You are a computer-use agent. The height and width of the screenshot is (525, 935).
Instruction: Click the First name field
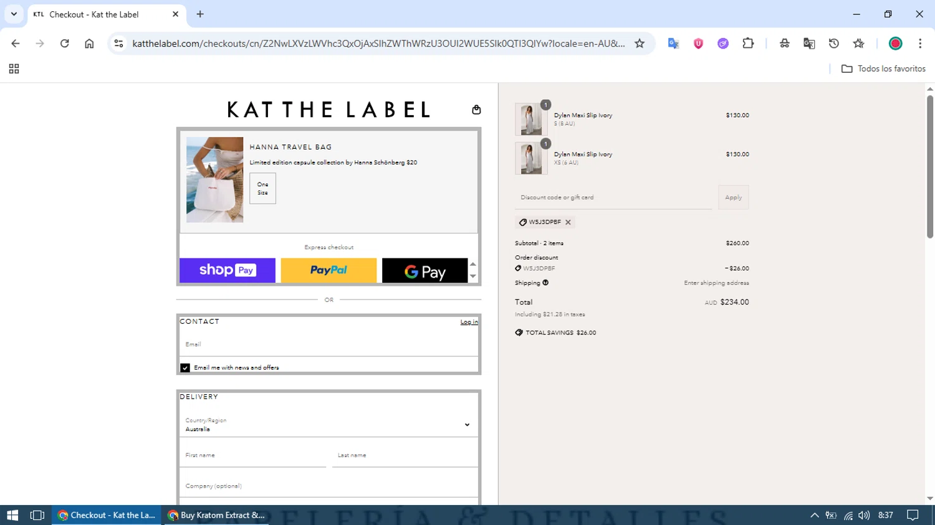click(x=252, y=456)
